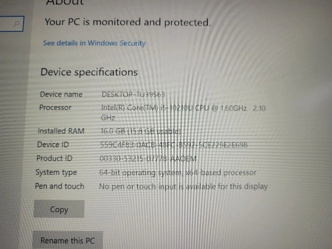The width and height of the screenshot is (332, 249).
Task: Click the search magnifier icon
Action: pos(17,23)
